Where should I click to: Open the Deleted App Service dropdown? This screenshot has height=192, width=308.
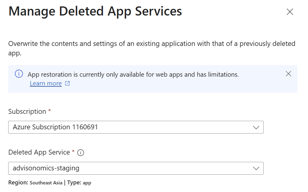point(136,168)
